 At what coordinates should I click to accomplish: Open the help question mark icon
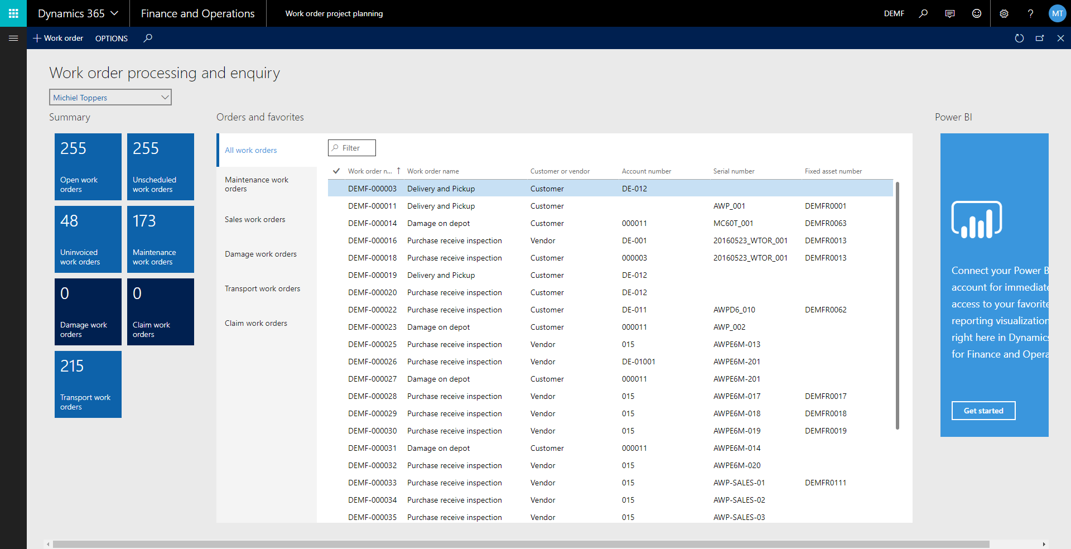1030,13
